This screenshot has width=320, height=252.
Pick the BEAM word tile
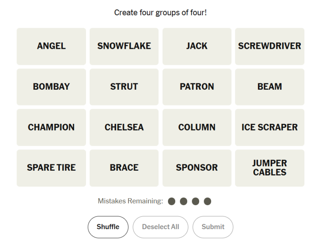coord(270,87)
